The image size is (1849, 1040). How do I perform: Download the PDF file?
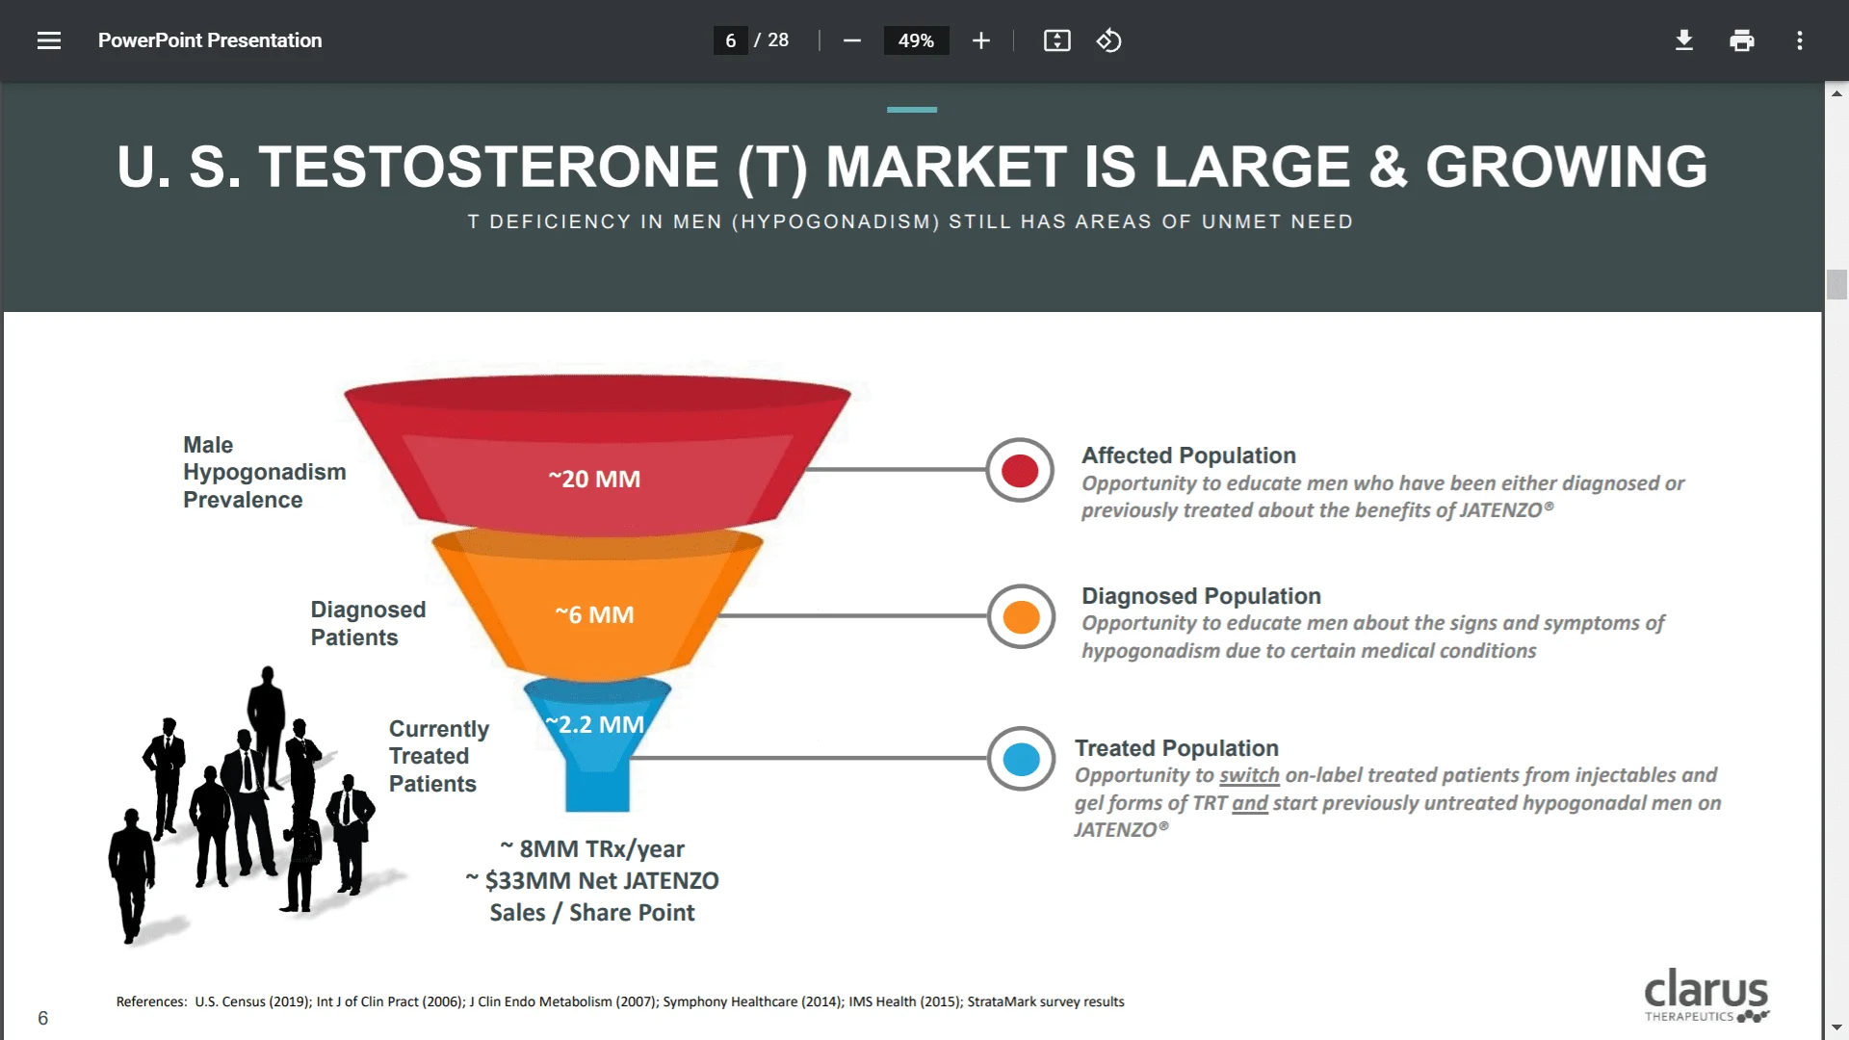[x=1683, y=40]
